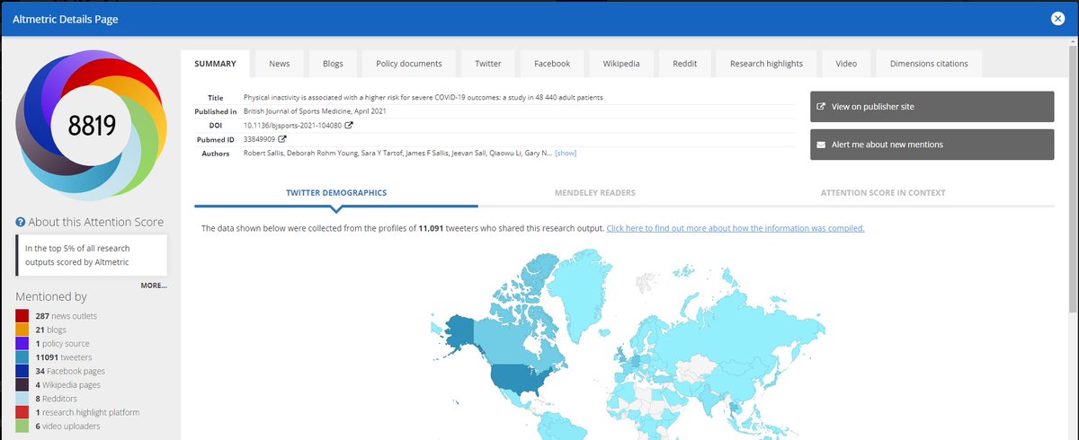This screenshot has height=440, width=1079.
Task: Click the Altmetric donut score badge 8819
Action: 92,126
